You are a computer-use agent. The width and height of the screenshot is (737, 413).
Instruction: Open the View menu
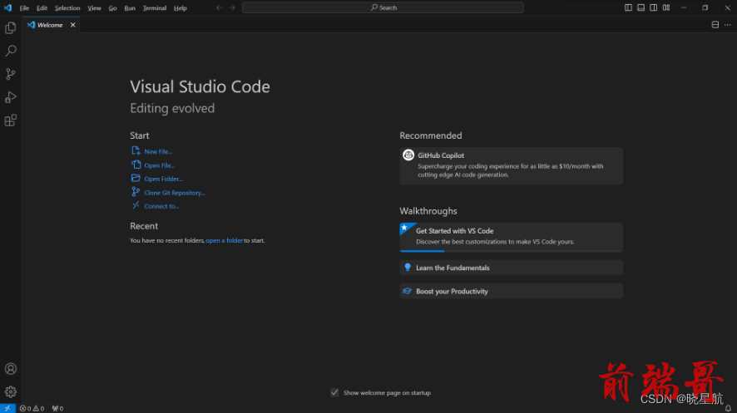coord(94,8)
